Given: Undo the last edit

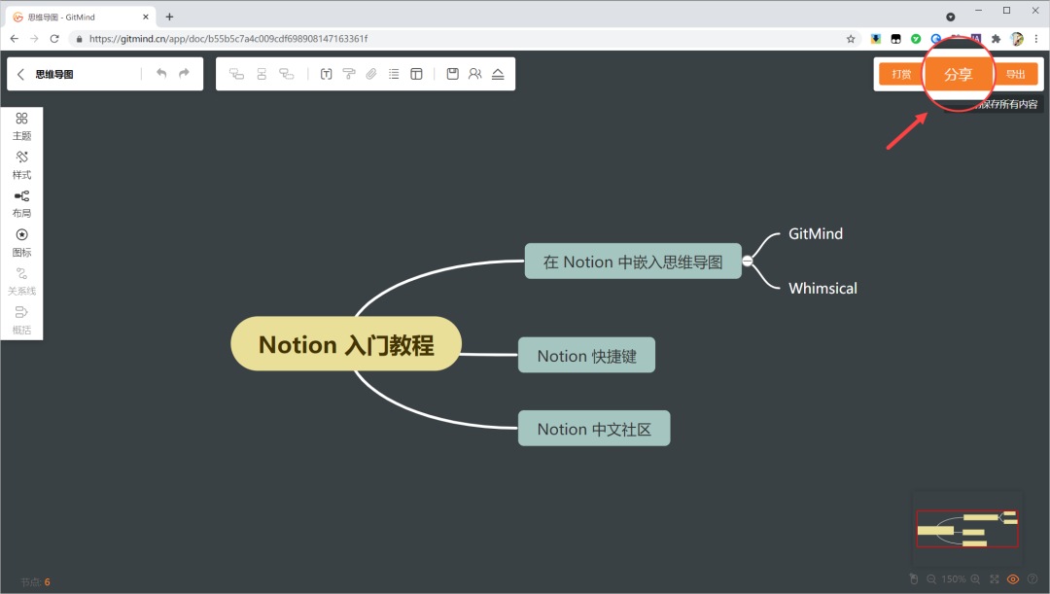Looking at the screenshot, I should (161, 74).
